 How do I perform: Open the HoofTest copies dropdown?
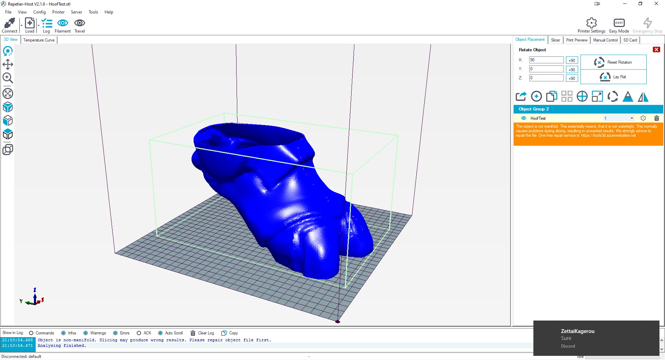(x=632, y=118)
